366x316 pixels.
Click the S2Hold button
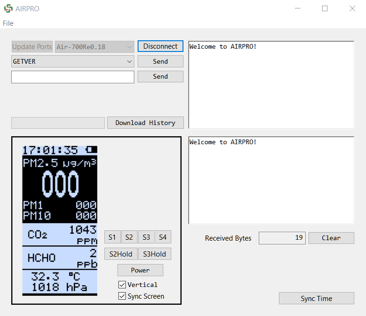(x=121, y=254)
